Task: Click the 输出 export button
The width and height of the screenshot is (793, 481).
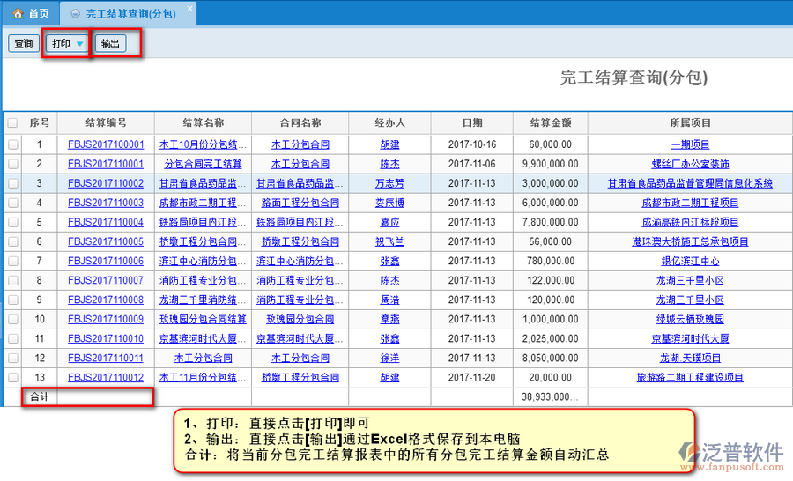Action: pos(111,43)
